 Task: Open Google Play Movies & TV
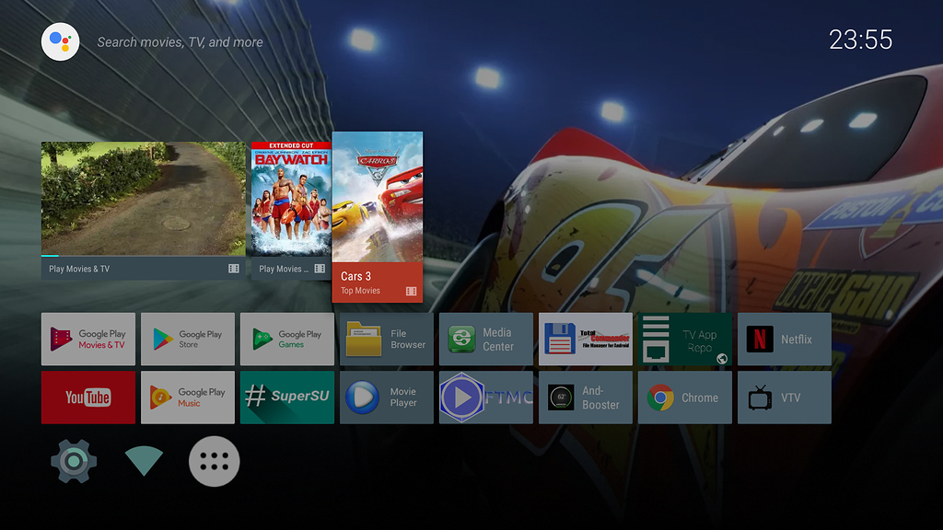[88, 339]
